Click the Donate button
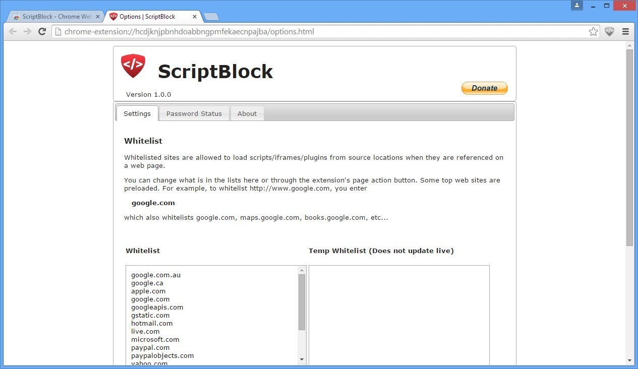The width and height of the screenshot is (638, 369). (484, 88)
